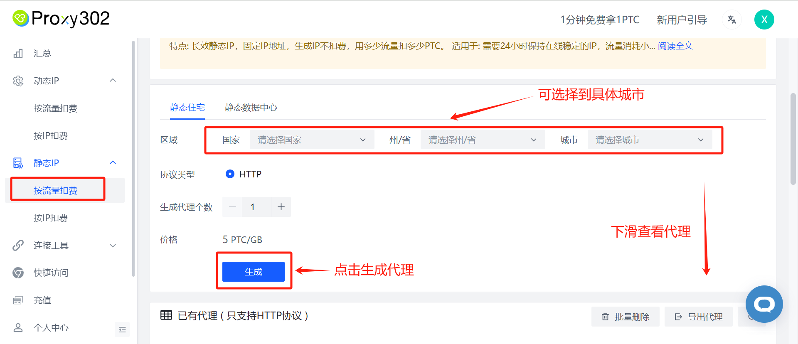Click the proxy count input showing 1
The width and height of the screenshot is (798, 344).
coord(256,207)
